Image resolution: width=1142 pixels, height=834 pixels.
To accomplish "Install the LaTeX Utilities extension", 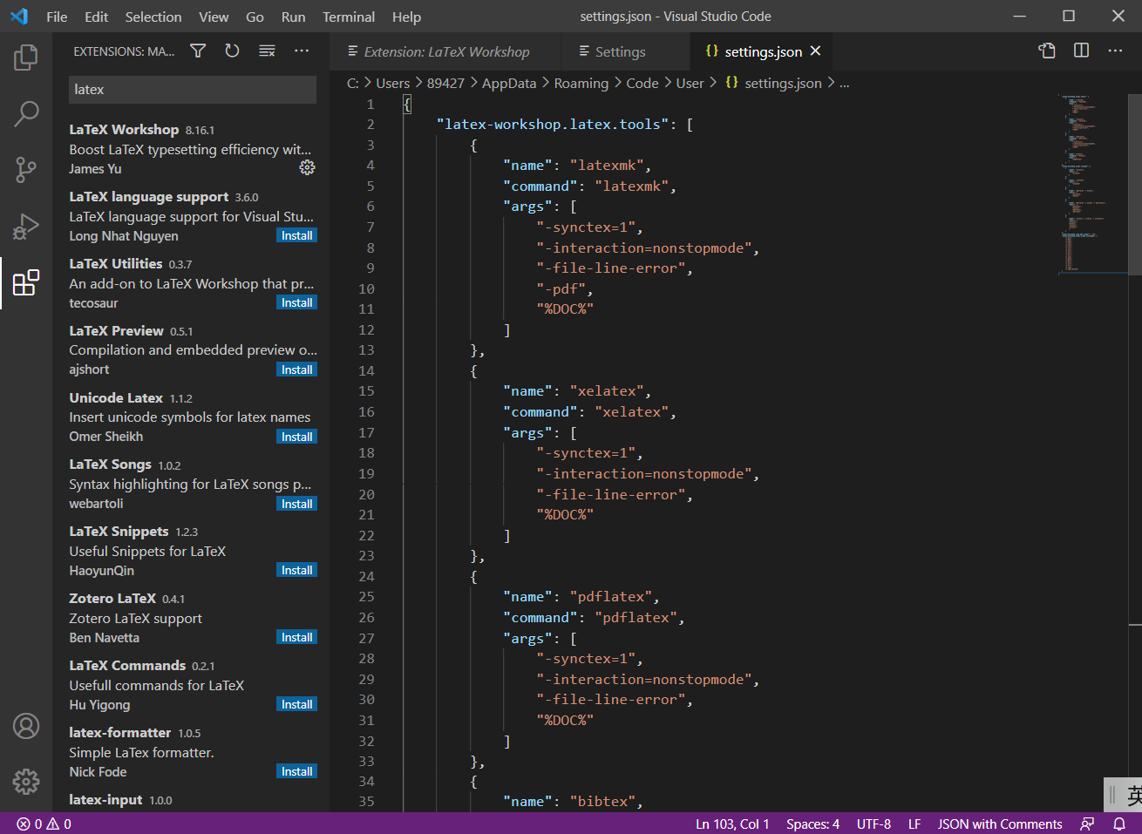I will 296,302.
